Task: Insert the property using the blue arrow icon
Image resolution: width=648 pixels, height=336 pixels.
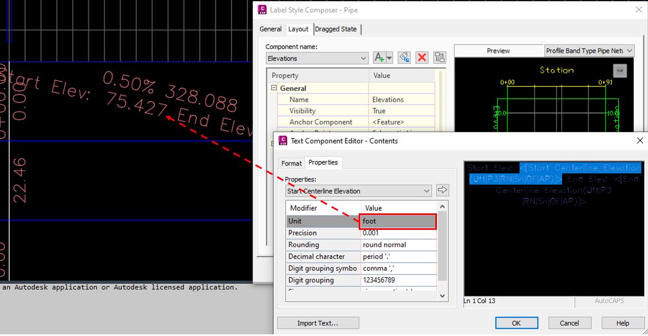Action: (441, 190)
